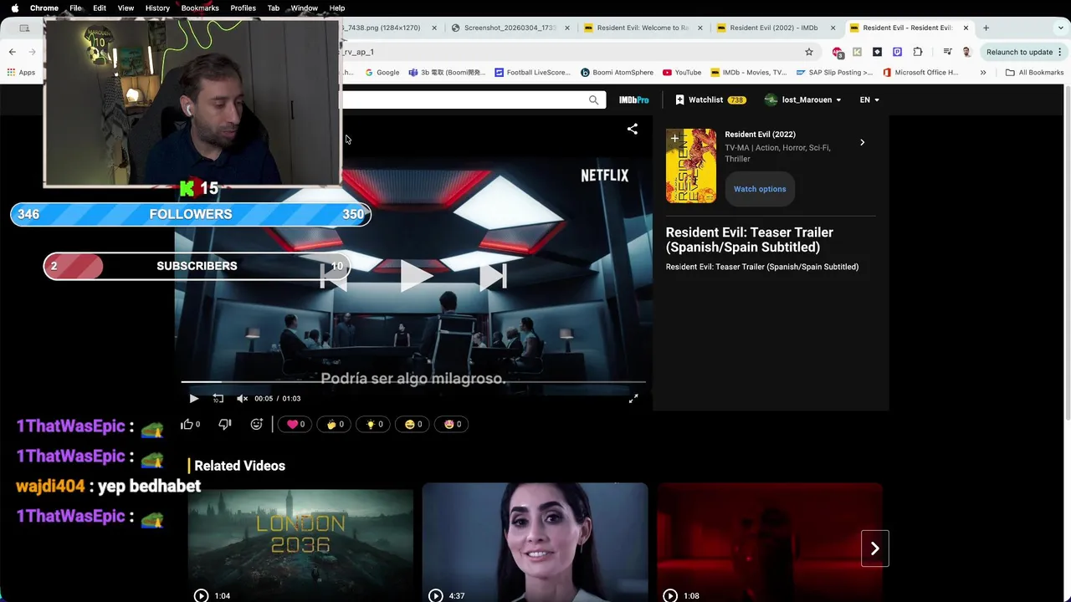Skip to next video with overlay button
This screenshot has height=602, width=1071.
click(493, 277)
